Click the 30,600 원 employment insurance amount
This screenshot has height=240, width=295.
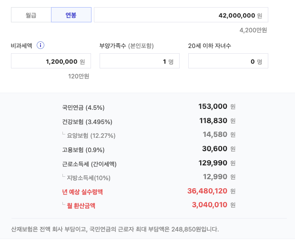tap(219, 149)
